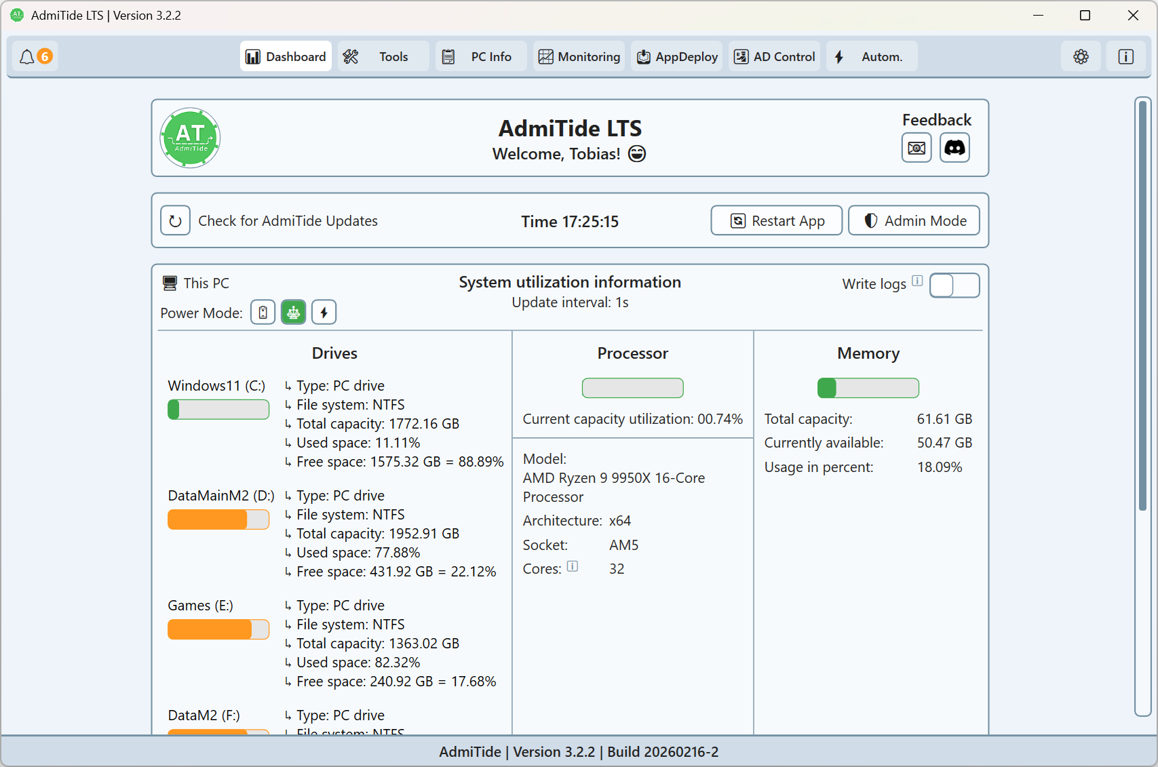Click the Restart App button
1158x767 pixels.
pos(776,220)
